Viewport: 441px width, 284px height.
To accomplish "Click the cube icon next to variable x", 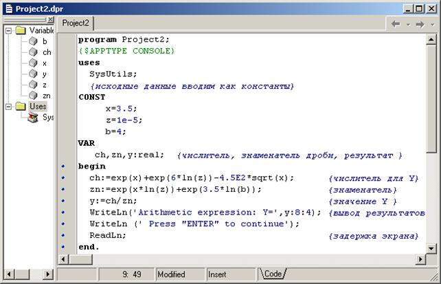I will pos(33,63).
